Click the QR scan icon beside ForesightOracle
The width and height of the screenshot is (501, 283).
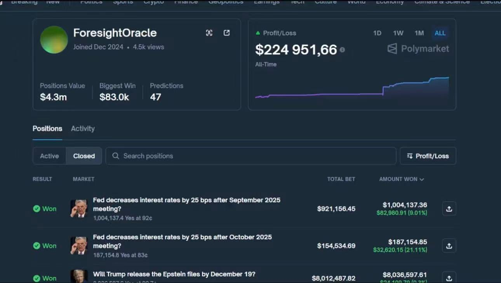pos(209,33)
